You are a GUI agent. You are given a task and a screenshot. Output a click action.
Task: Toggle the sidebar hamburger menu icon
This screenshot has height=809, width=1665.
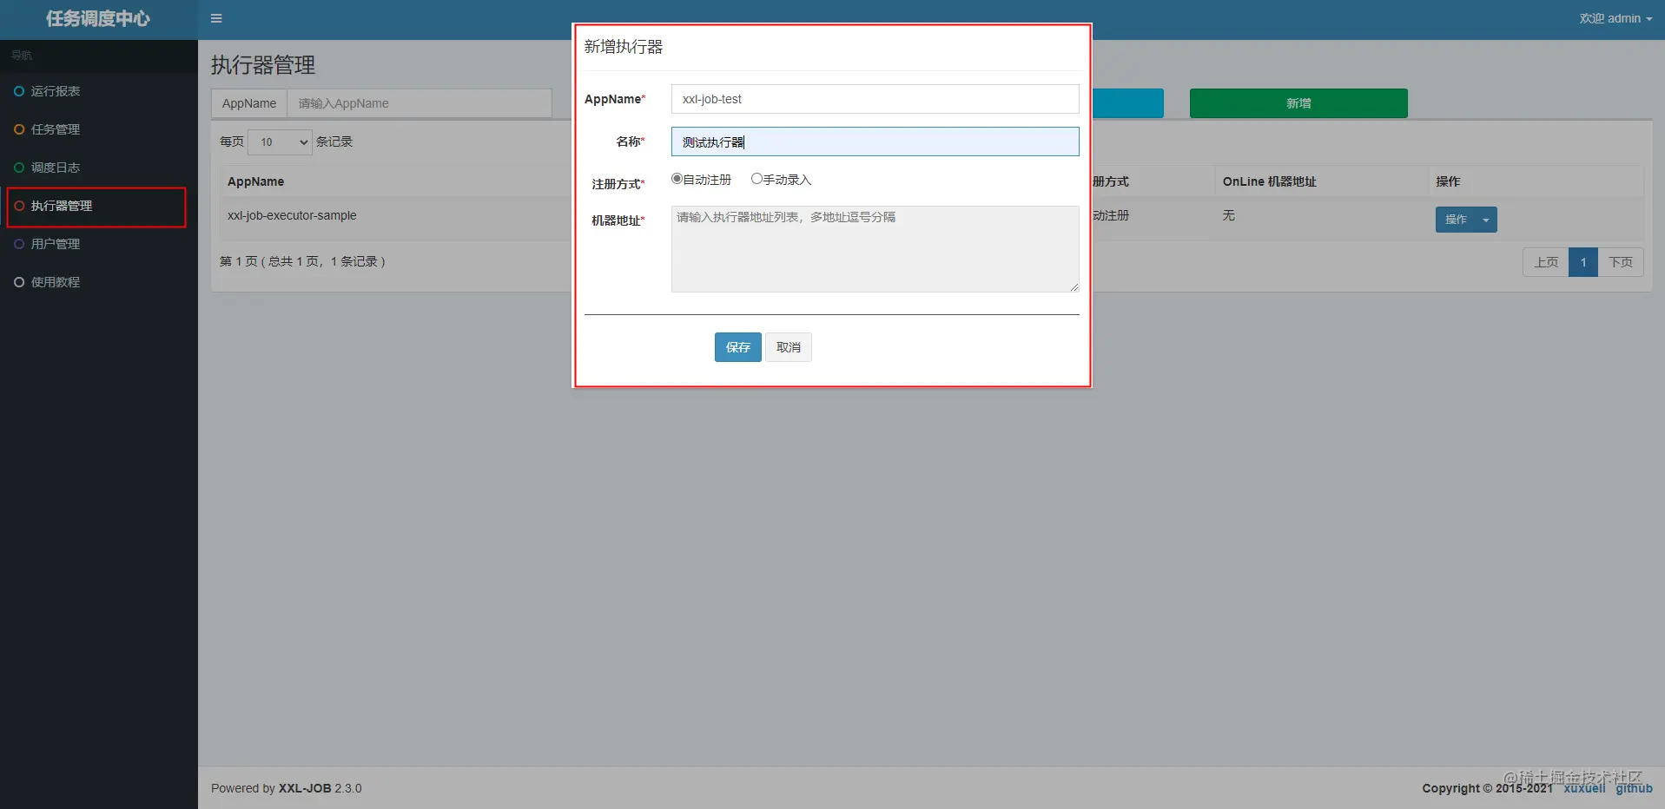tap(216, 18)
